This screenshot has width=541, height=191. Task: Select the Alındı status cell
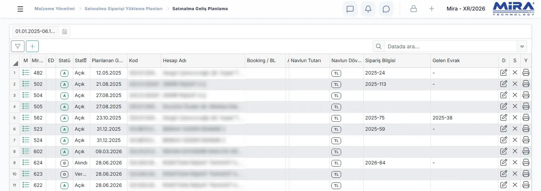tap(82, 163)
